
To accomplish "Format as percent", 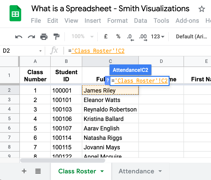I will tap(118, 36).
